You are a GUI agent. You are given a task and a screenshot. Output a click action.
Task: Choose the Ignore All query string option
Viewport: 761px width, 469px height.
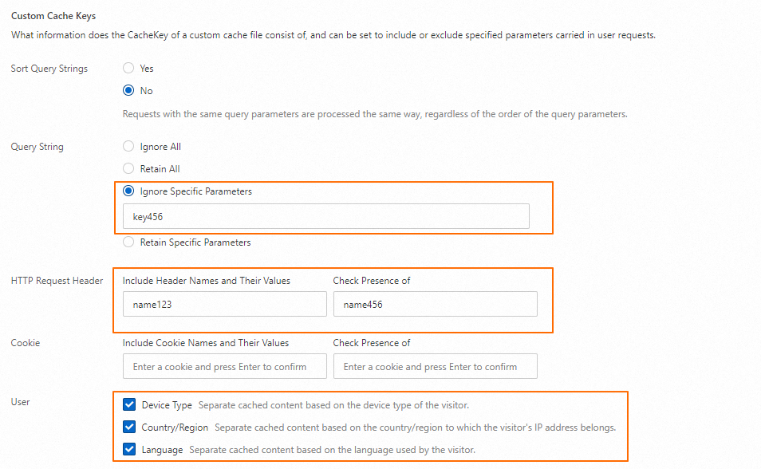(x=128, y=147)
